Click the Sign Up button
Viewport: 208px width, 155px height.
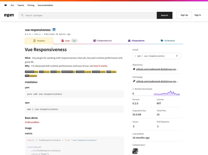coord(184,15)
